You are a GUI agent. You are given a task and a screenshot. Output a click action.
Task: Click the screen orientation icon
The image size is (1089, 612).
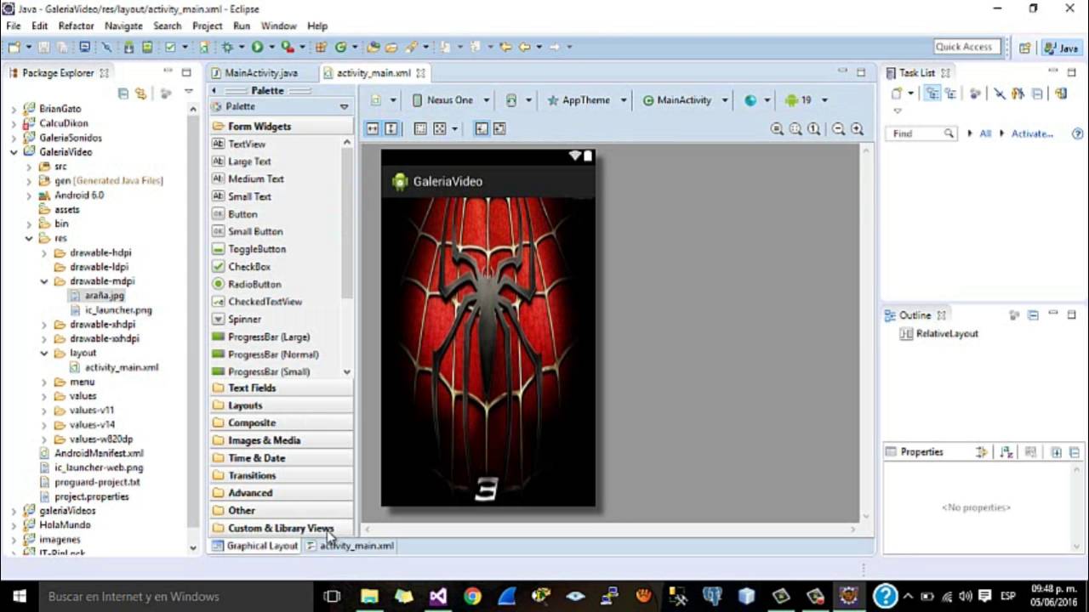point(511,100)
